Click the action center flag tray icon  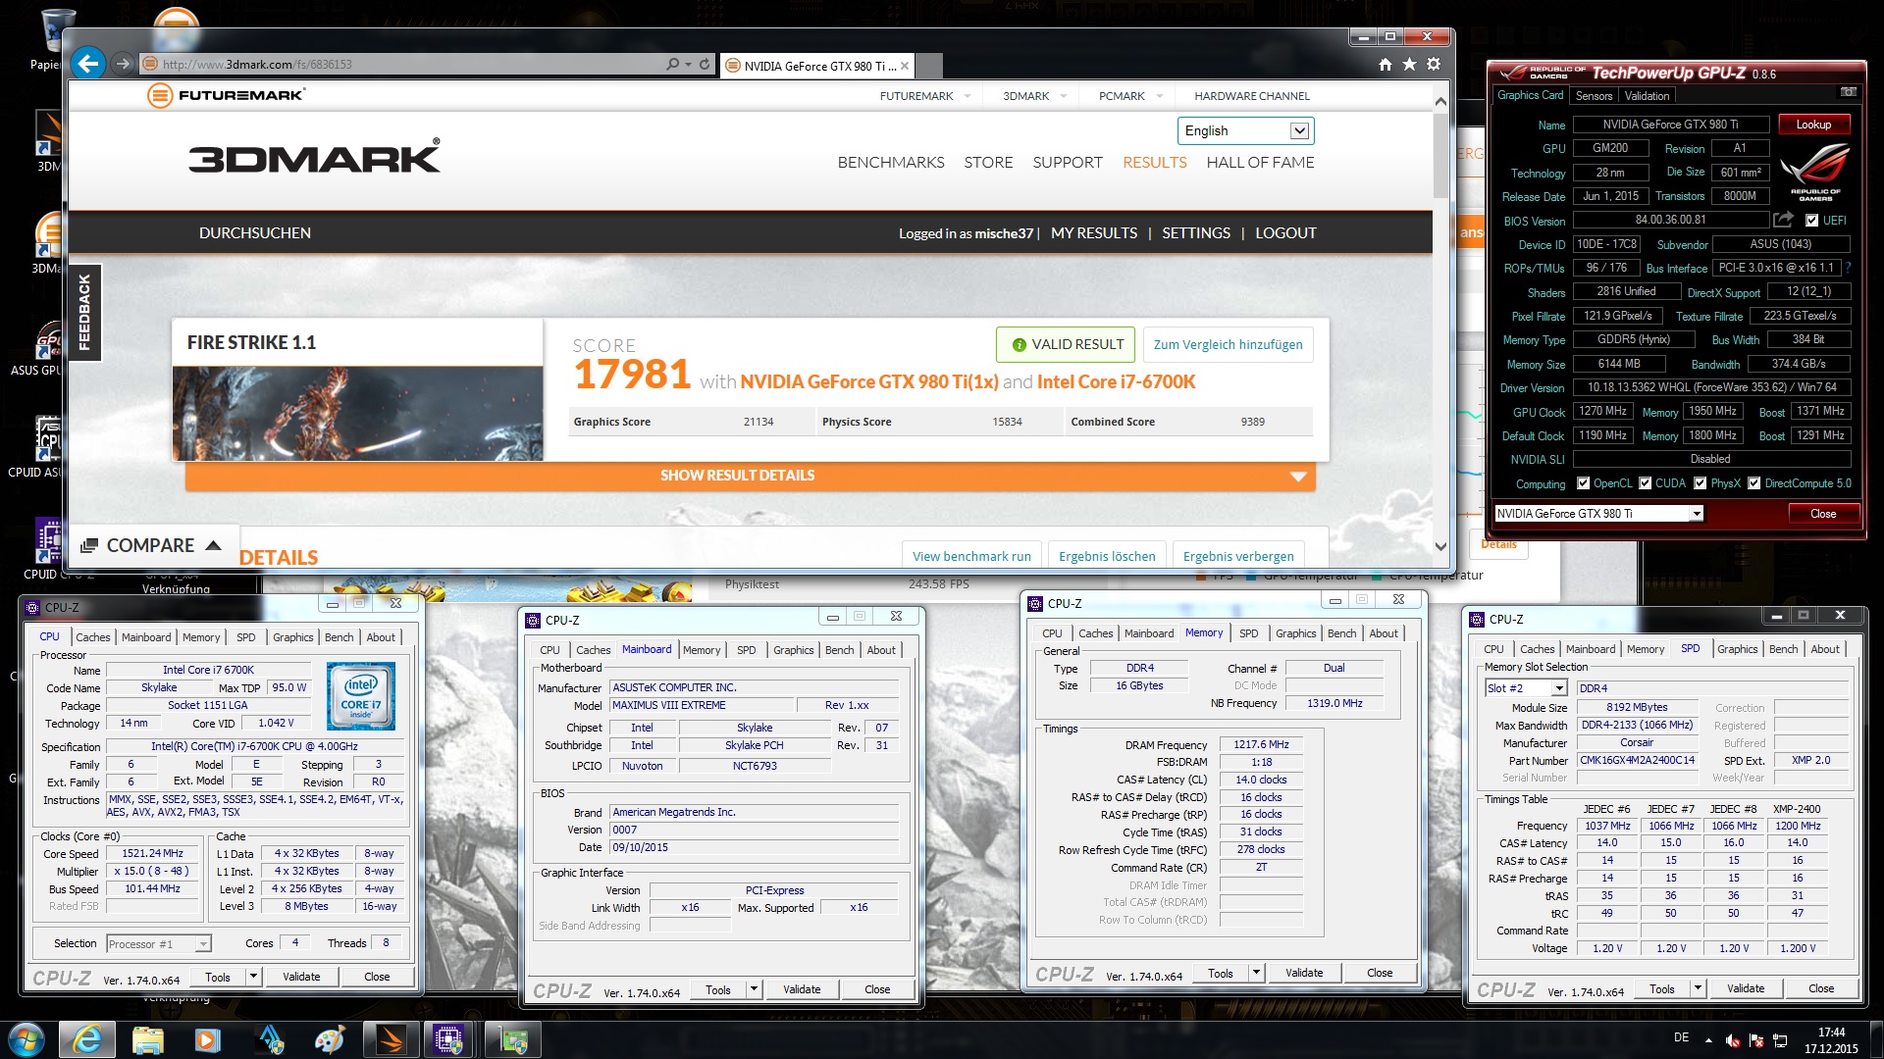click(x=1756, y=1040)
